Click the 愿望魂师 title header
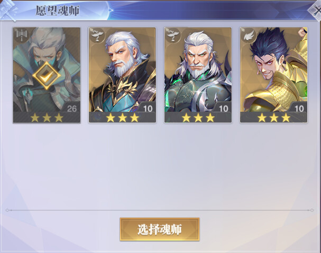The width and height of the screenshot is (321, 253). 57,11
